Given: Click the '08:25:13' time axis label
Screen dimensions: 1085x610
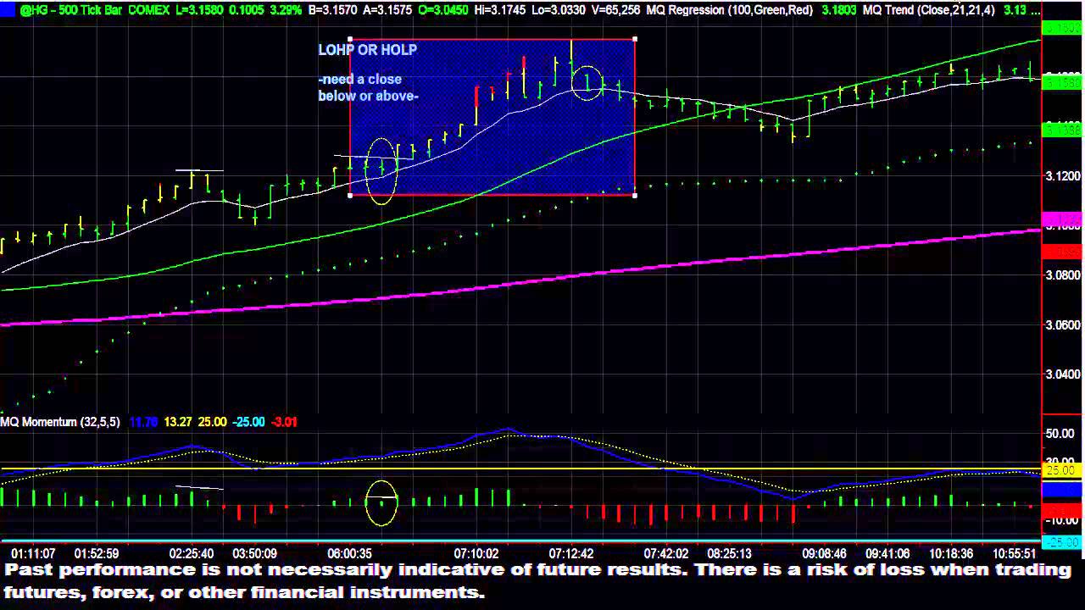Looking at the screenshot, I should point(729,553).
